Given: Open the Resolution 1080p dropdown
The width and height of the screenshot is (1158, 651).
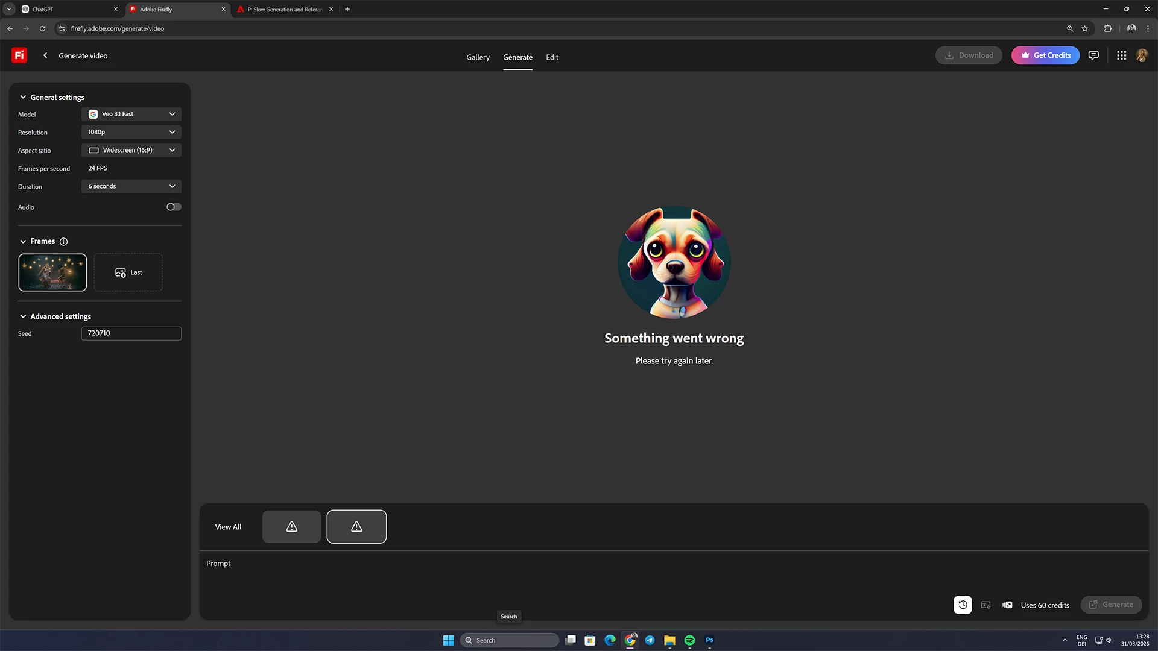Looking at the screenshot, I should (131, 132).
